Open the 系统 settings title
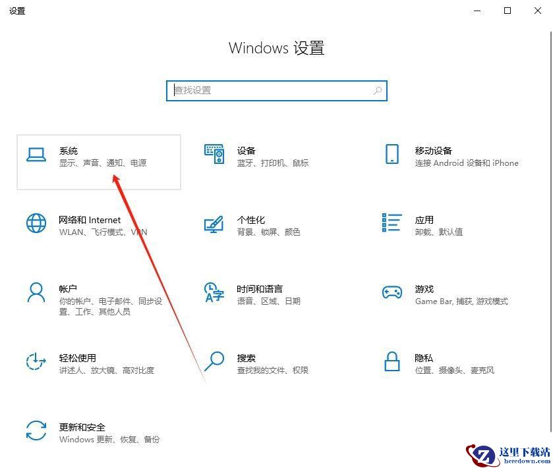The height and width of the screenshot is (468, 553). click(x=69, y=151)
